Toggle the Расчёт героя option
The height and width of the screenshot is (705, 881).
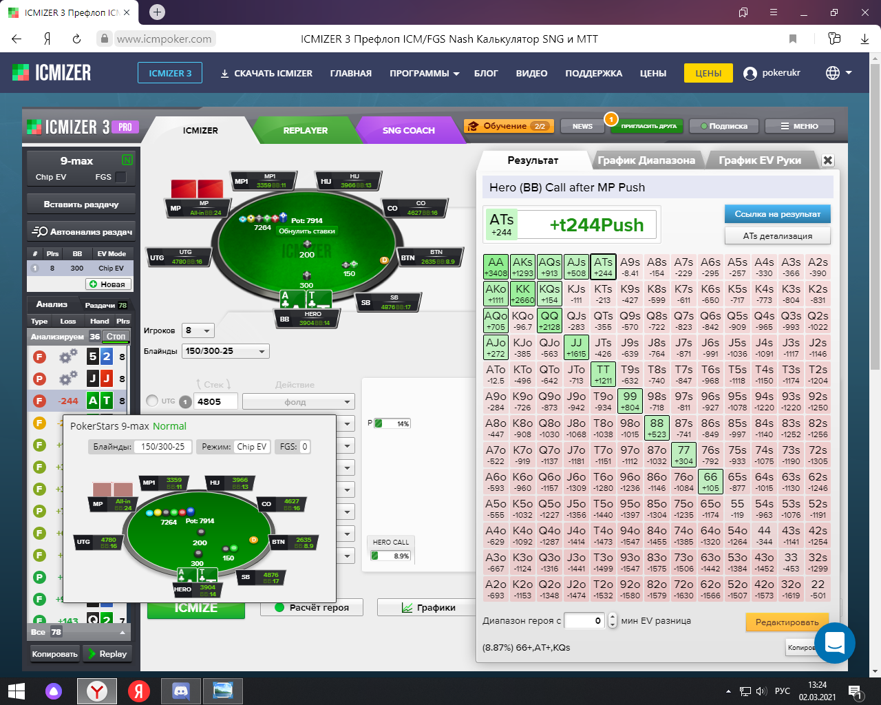(x=311, y=607)
